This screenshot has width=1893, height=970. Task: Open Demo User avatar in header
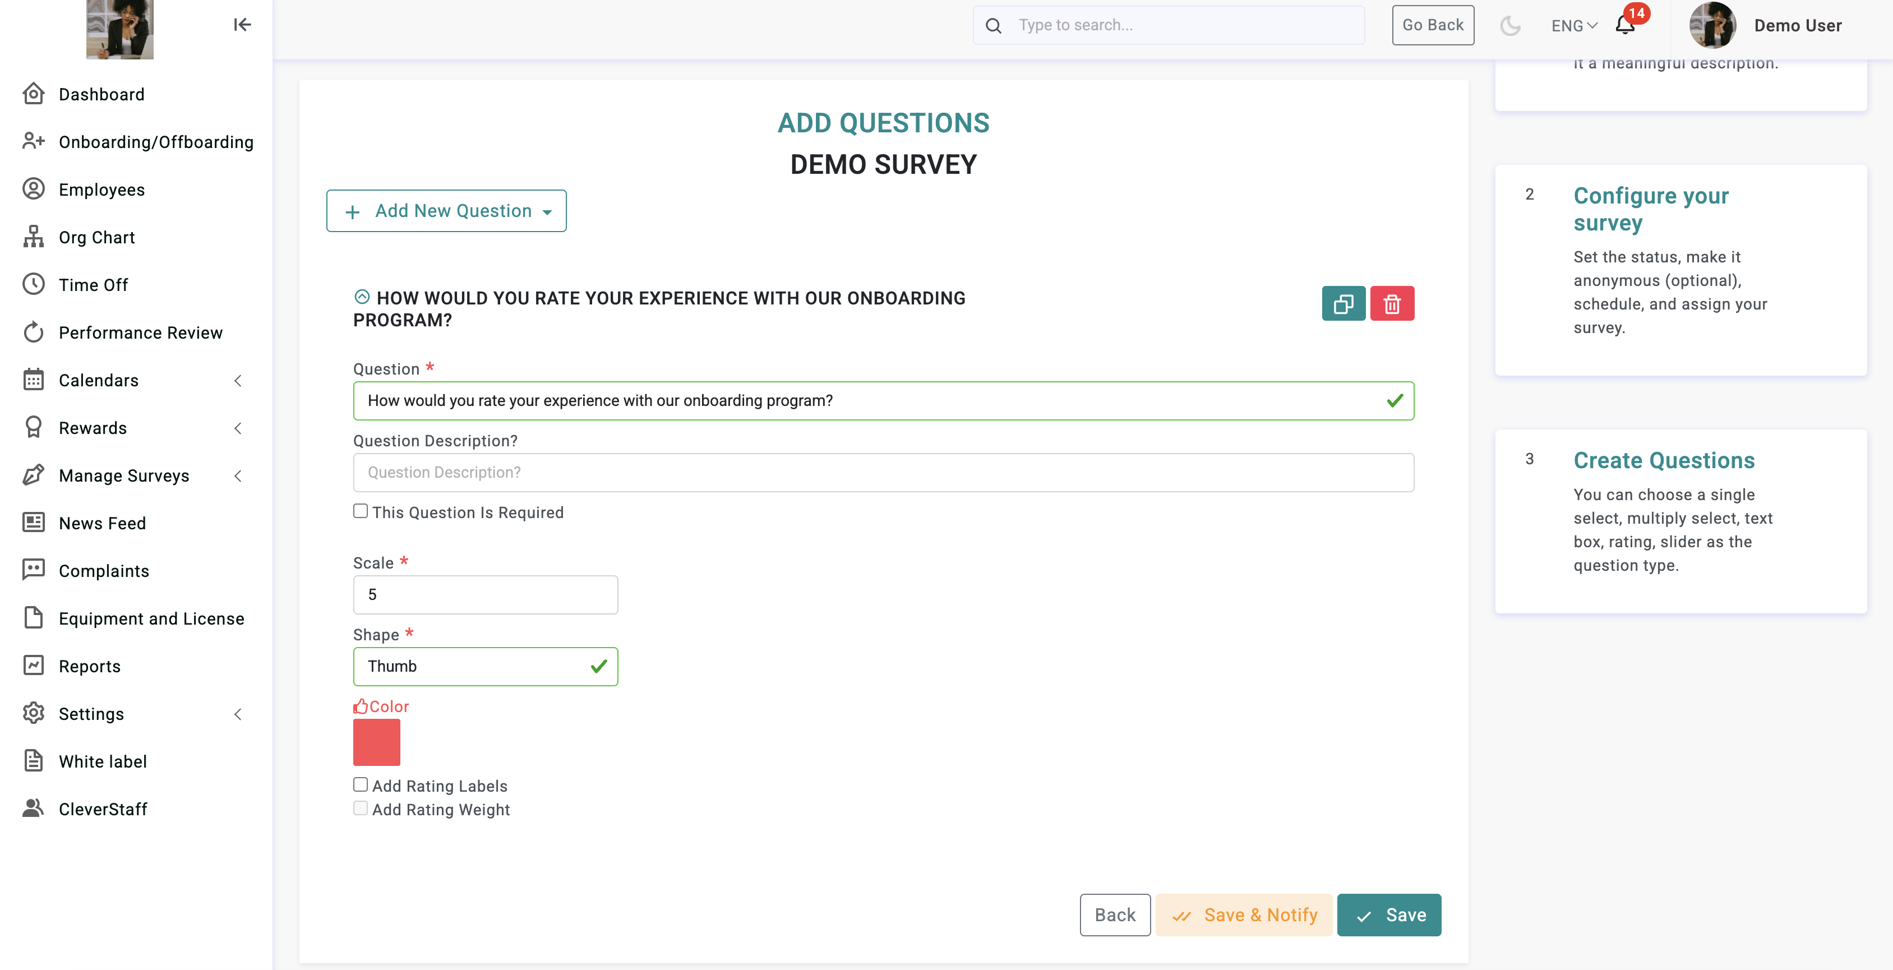(x=1713, y=25)
